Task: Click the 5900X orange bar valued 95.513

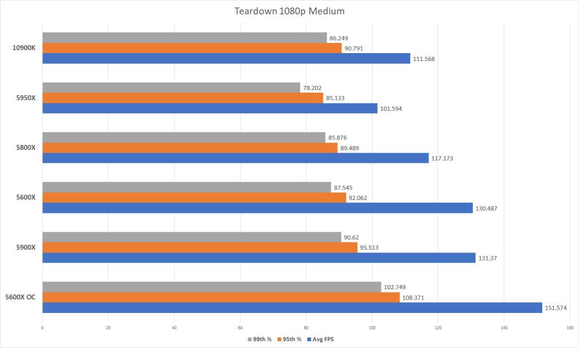Action: (x=200, y=247)
